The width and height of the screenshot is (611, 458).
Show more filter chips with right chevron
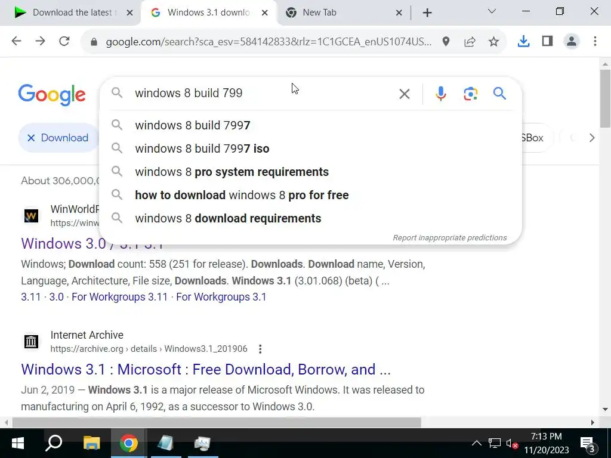tap(592, 138)
